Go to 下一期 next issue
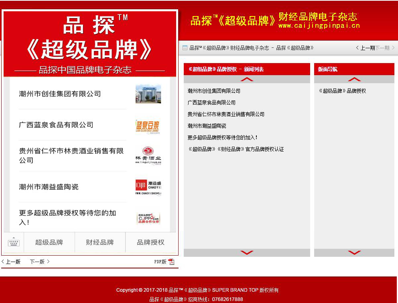Viewport: 398px width, 303px height. (385, 48)
